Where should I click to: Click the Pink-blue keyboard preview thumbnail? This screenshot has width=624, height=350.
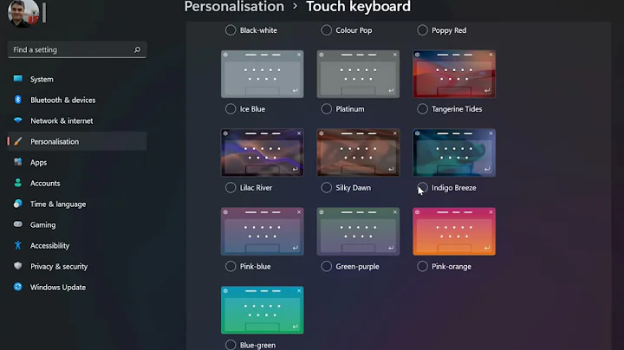click(x=263, y=231)
